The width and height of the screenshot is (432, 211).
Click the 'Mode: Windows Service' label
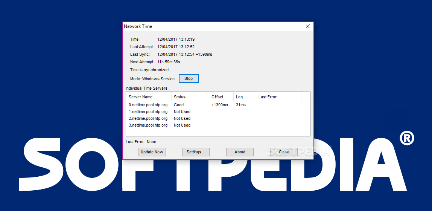coord(152,79)
